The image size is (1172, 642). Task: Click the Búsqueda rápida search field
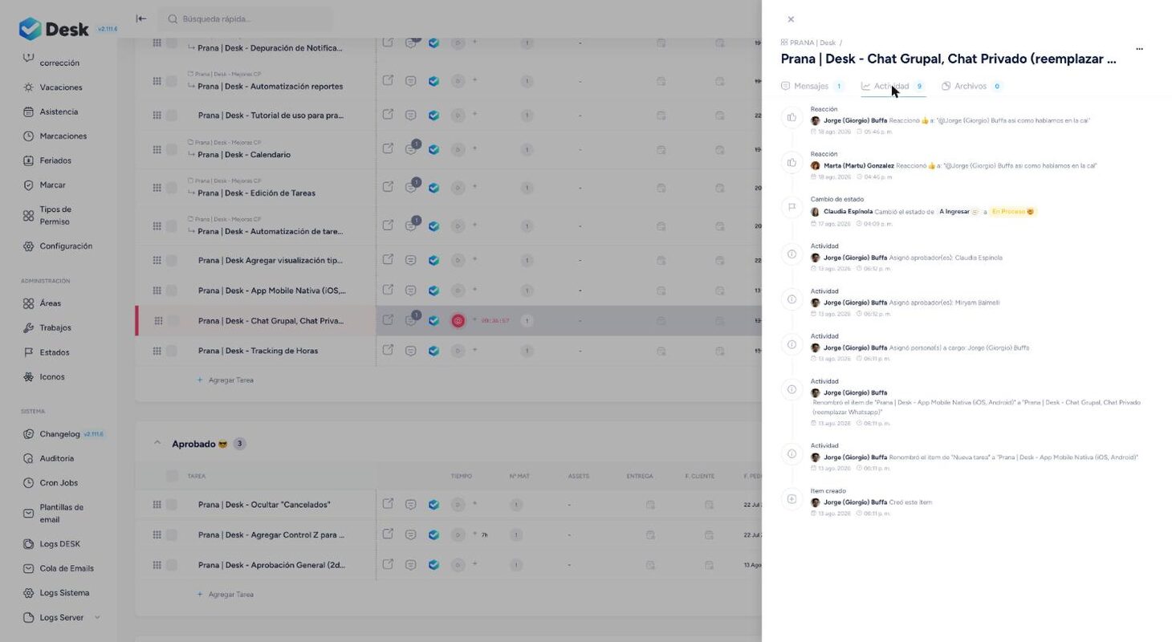[245, 18]
